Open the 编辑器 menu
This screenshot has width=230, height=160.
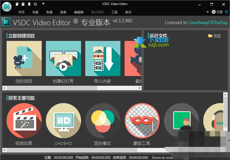click(x=79, y=12)
